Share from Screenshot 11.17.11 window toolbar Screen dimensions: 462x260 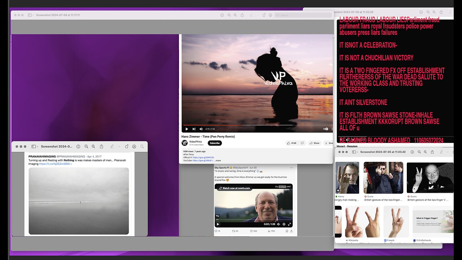(x=242, y=15)
